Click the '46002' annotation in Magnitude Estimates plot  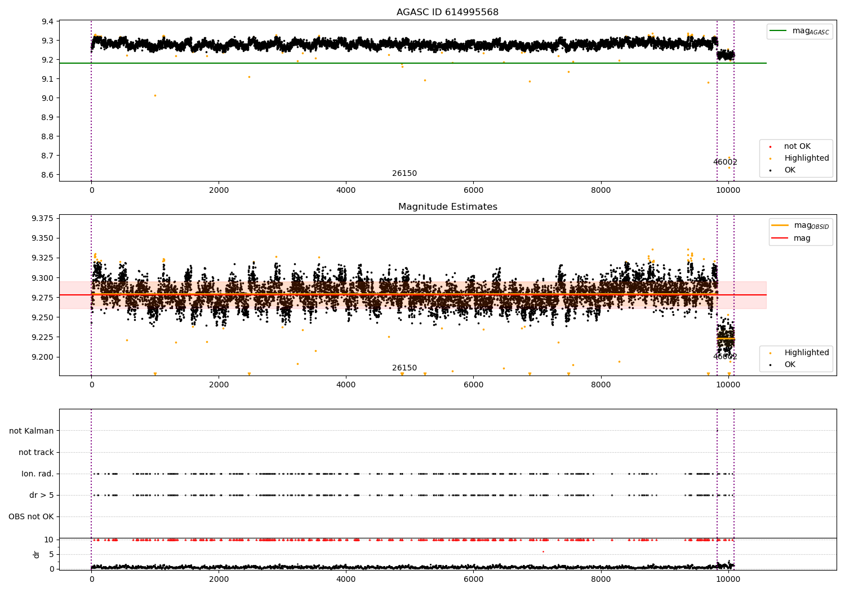tap(725, 357)
